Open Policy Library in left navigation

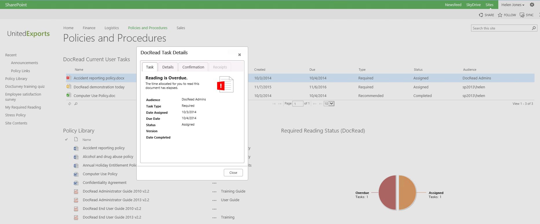point(16,79)
